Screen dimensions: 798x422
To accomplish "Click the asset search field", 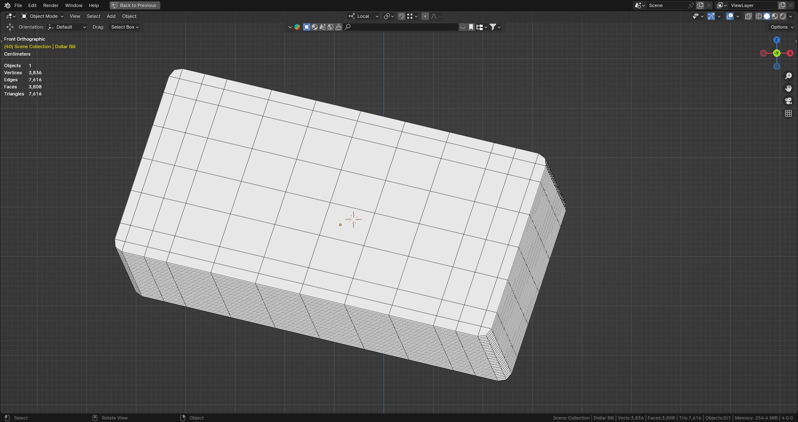I will pos(401,27).
